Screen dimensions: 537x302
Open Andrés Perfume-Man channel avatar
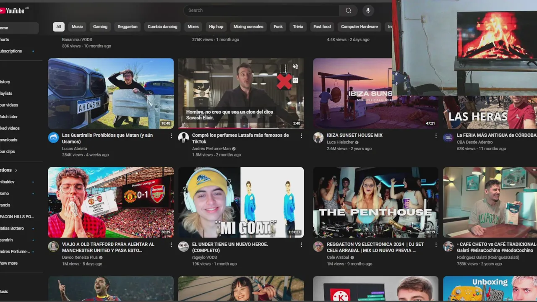pos(183,138)
